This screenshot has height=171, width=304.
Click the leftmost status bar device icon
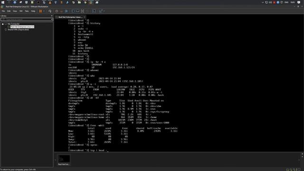[287, 170]
